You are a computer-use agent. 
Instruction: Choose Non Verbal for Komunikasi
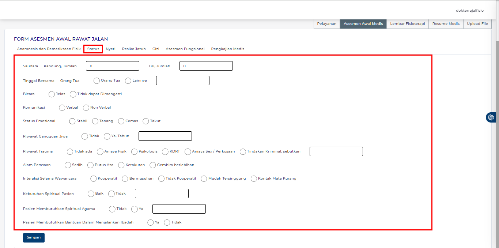coord(86,108)
